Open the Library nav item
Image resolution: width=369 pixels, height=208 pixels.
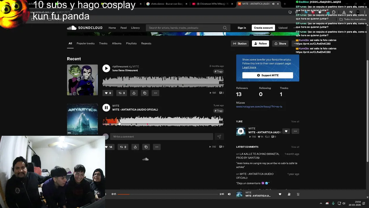point(135,28)
